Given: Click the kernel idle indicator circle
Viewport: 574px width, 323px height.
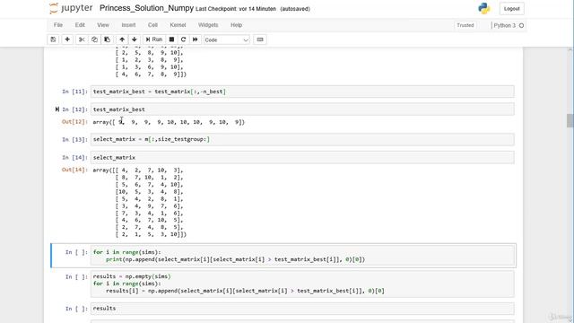Looking at the screenshot, I should pos(521,25).
